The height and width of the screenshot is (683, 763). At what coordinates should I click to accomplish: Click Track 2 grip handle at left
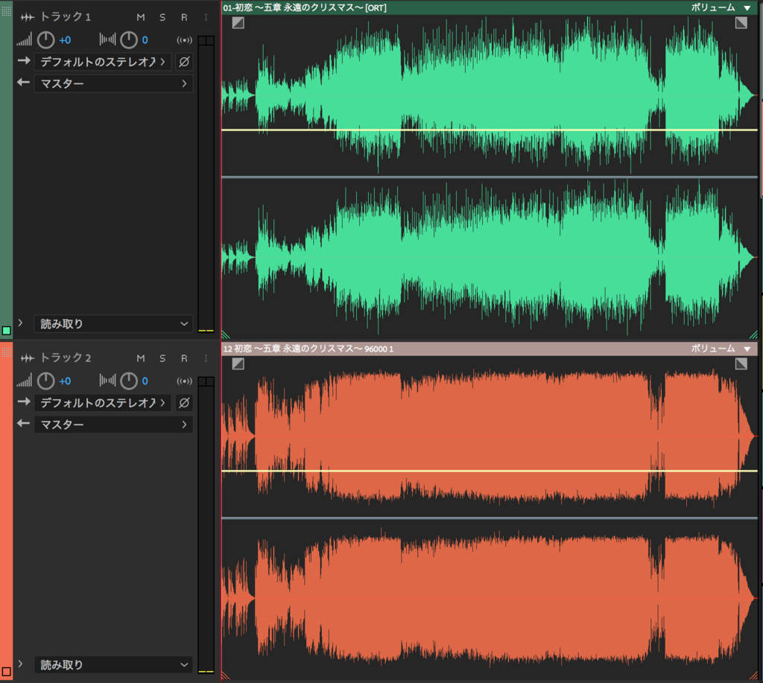click(x=6, y=352)
